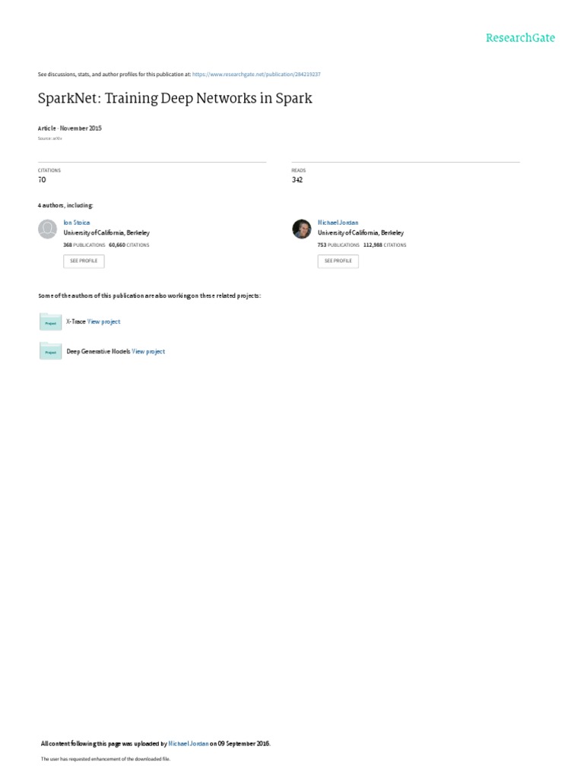Click the Source: arXiv label

pyautogui.click(x=49, y=138)
